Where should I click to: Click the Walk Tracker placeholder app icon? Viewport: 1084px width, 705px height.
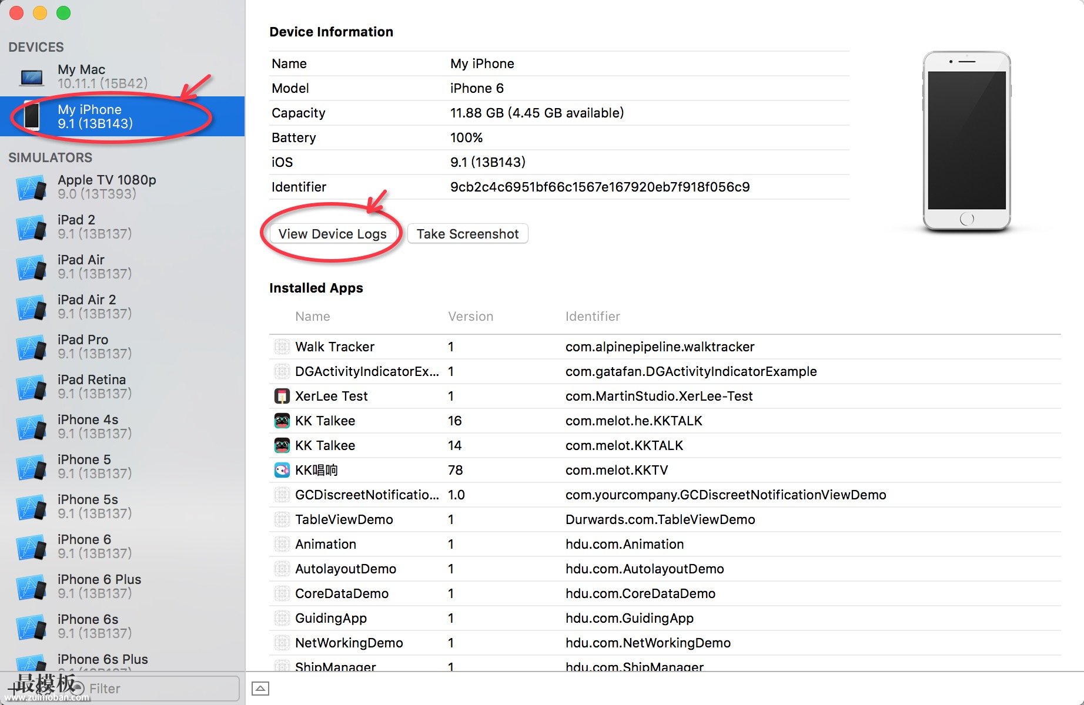click(282, 347)
